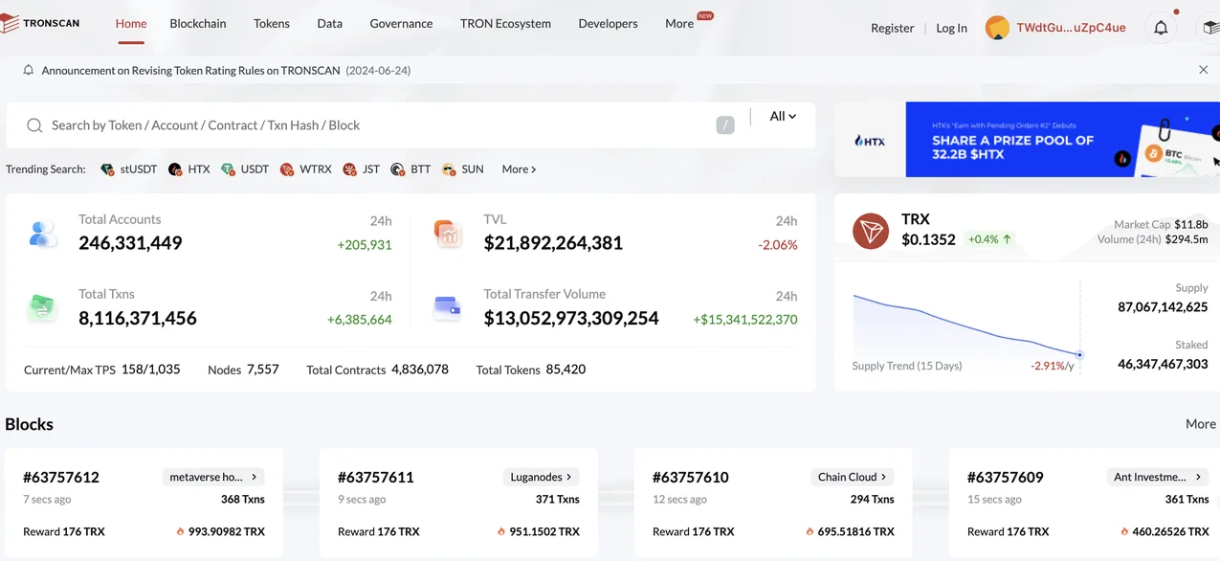
Task: Open the Ant Investme... producer chevron
Action: coord(1199,477)
